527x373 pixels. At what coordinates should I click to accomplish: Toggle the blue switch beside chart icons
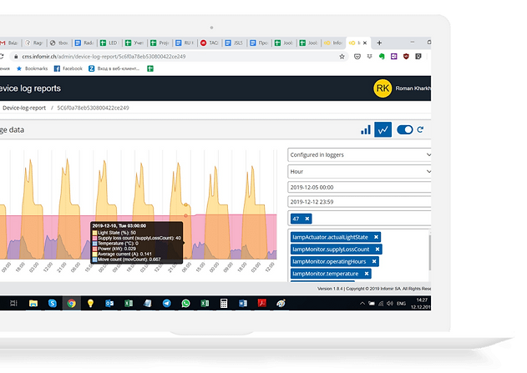point(405,129)
